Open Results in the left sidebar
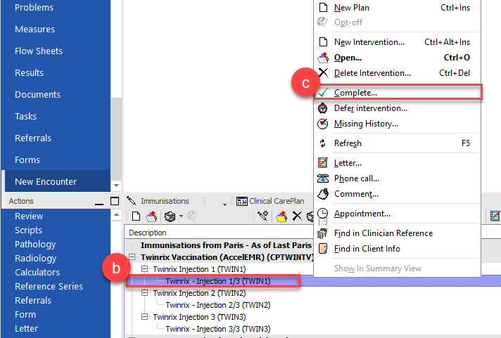 pos(29,73)
